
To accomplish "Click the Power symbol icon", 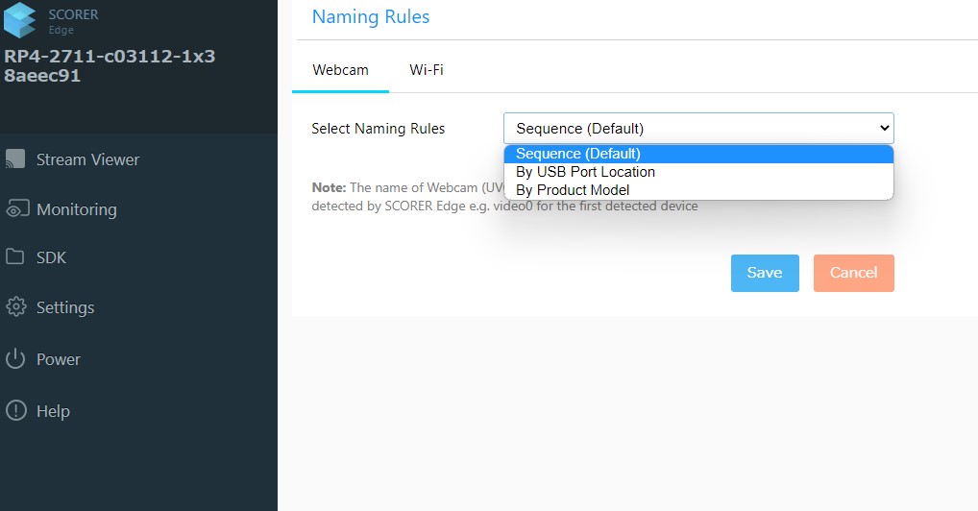I will tap(15, 359).
